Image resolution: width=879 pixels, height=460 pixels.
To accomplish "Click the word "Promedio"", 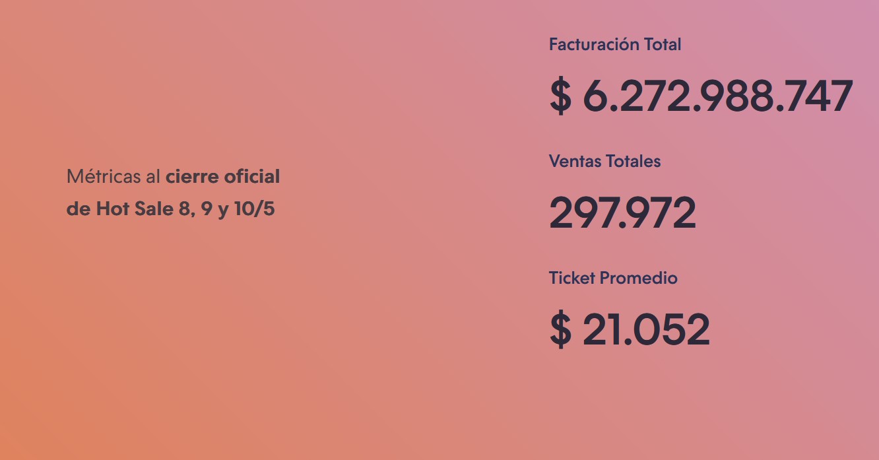I will point(637,278).
